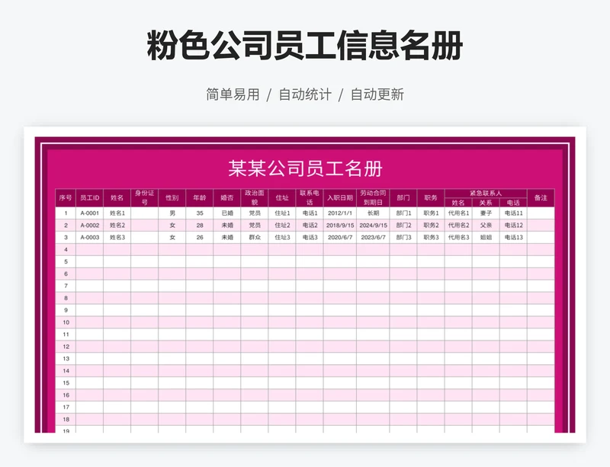Screen dimensions: 610x467
Task: Select the 关系 sub-header cell
Action: pyautogui.click(x=486, y=203)
